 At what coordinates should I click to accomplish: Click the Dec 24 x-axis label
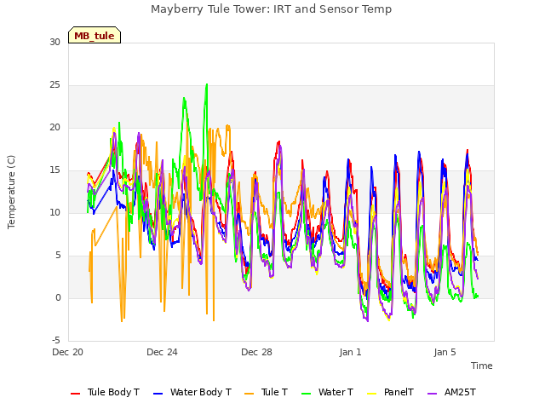point(163,352)
